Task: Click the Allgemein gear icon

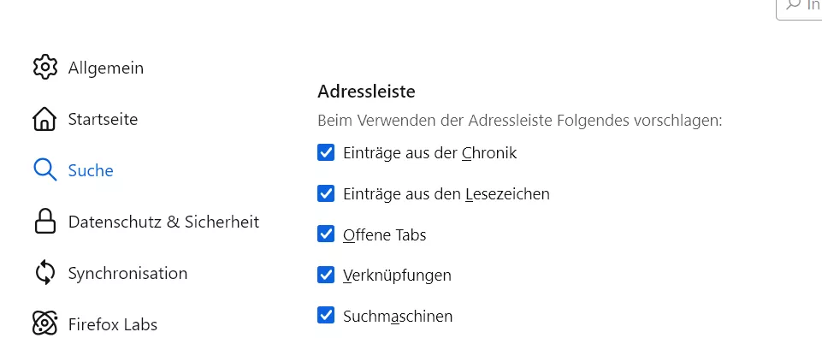Action: (x=44, y=68)
